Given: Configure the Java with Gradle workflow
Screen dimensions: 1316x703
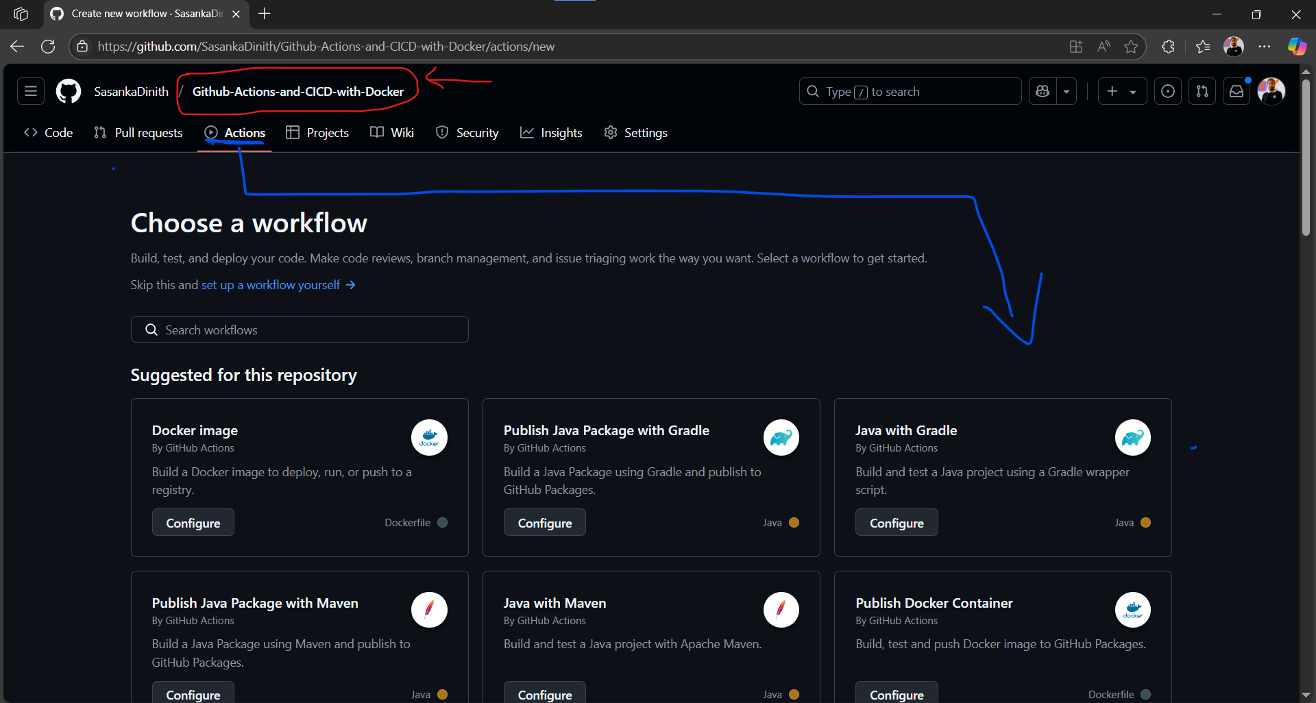Looking at the screenshot, I should click(897, 523).
